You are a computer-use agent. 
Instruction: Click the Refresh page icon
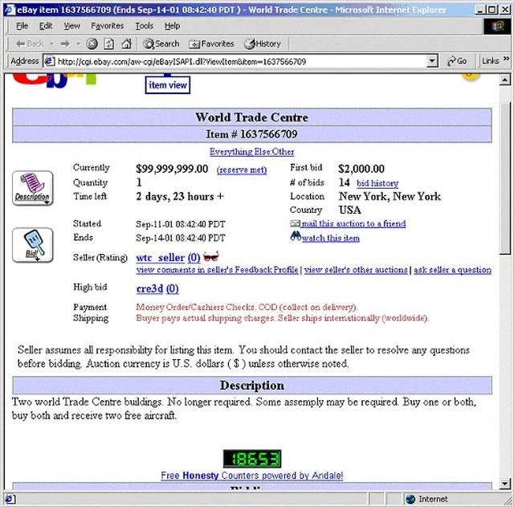click(108, 43)
